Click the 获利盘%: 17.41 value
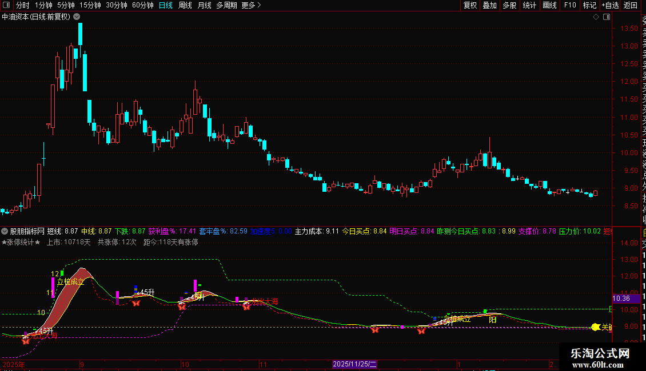The width and height of the screenshot is (646, 371). pyautogui.click(x=172, y=231)
